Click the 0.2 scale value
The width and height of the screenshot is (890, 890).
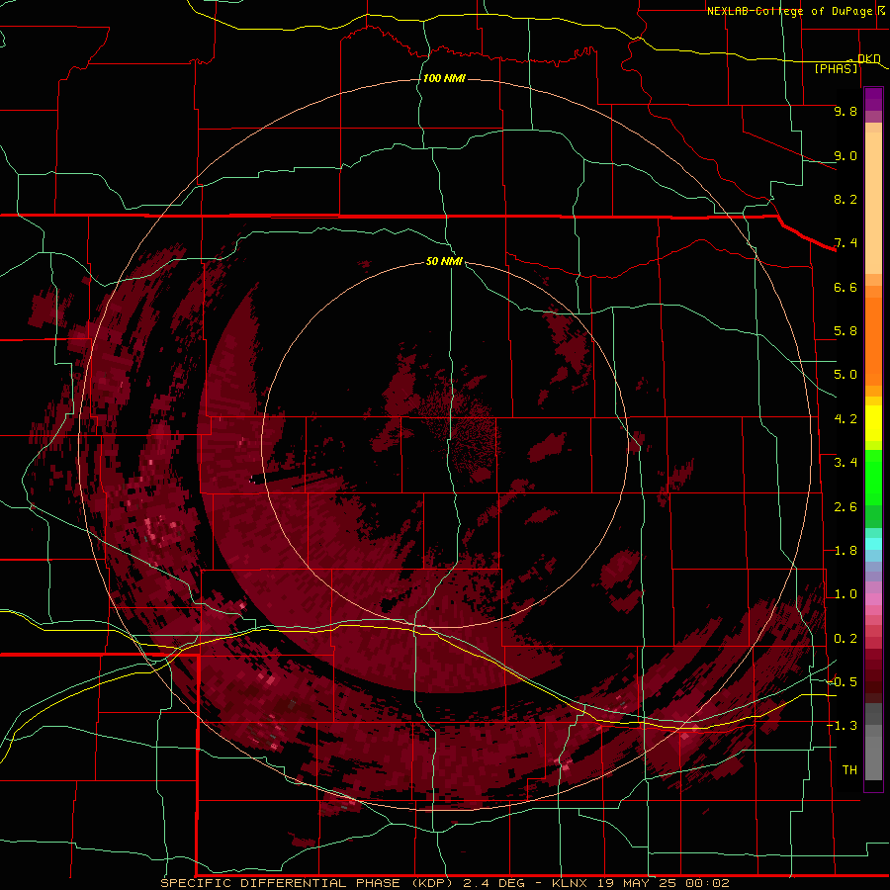pos(845,639)
